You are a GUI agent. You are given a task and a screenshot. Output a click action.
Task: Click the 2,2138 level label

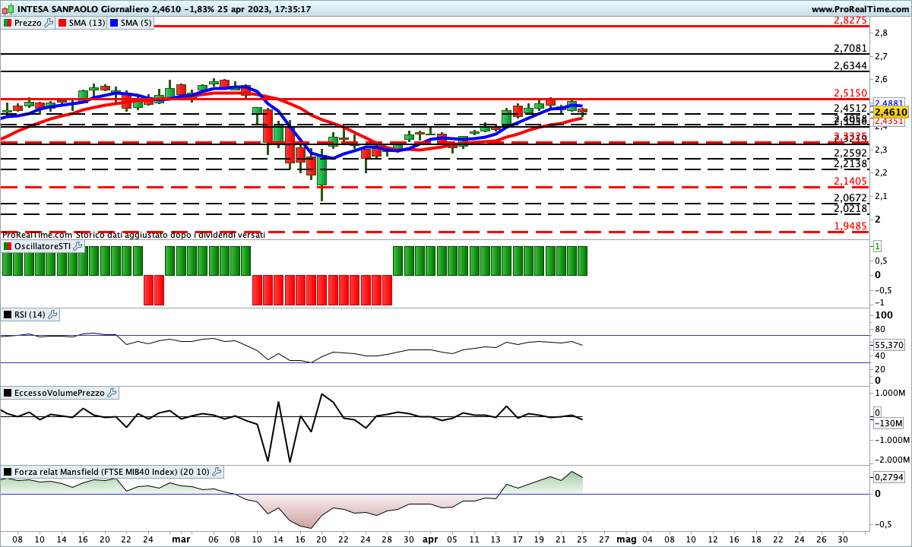pyautogui.click(x=850, y=163)
